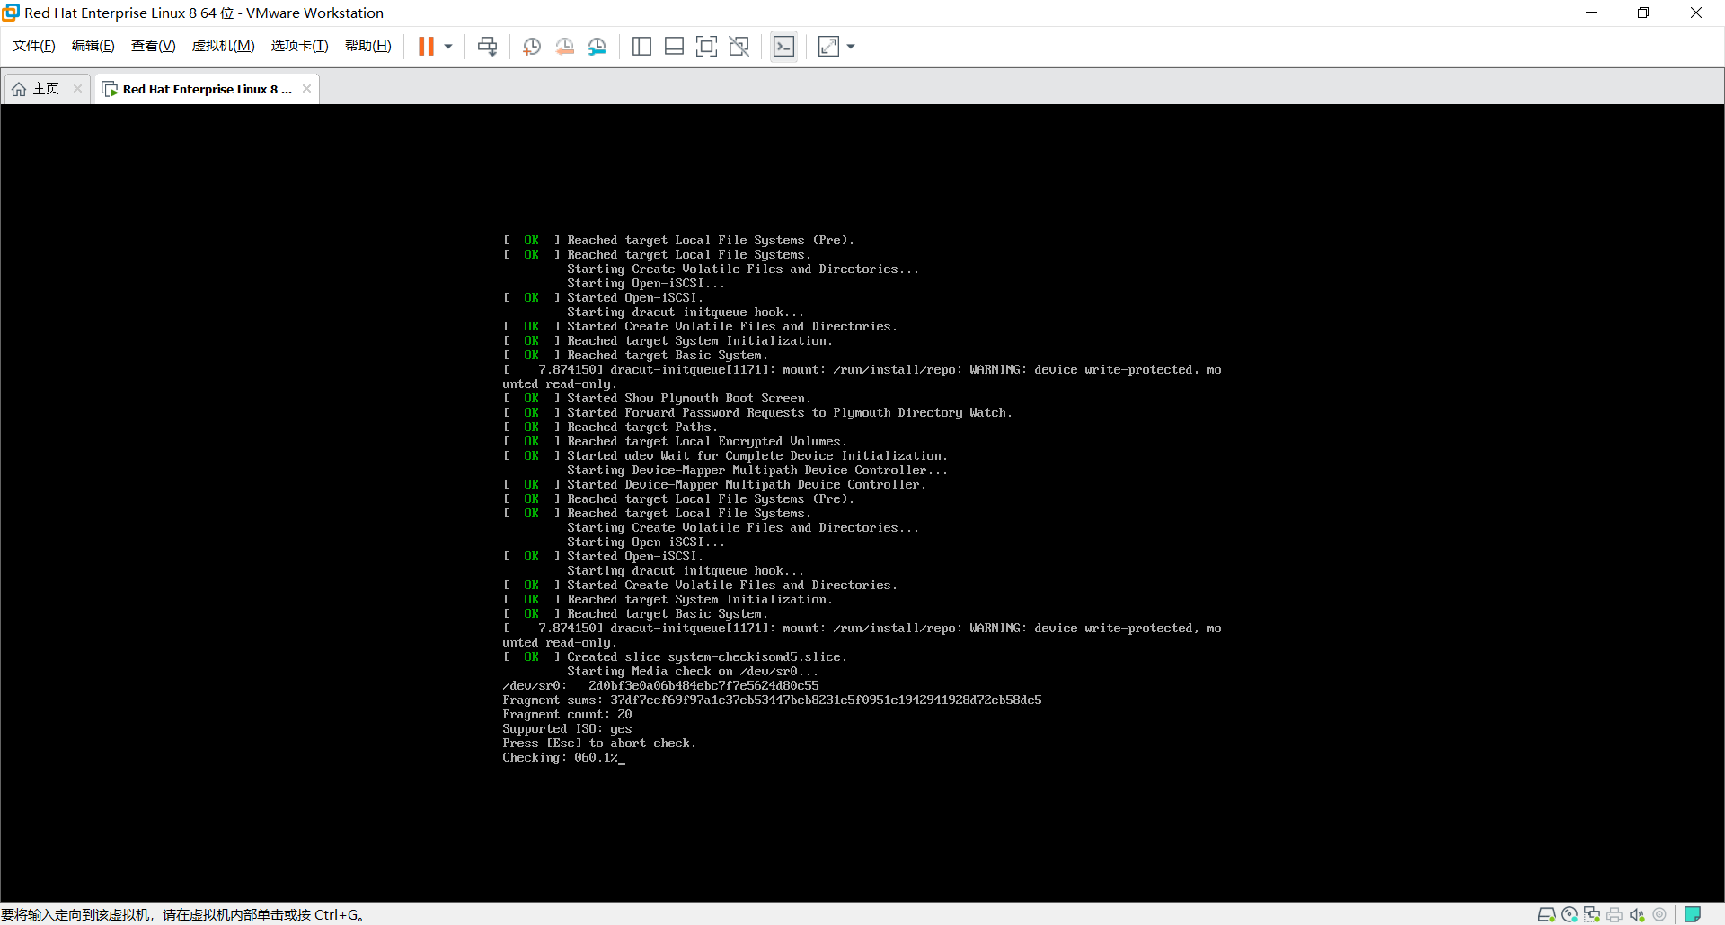Revert the VM to the previous snapshot
The image size is (1725, 925).
pos(564,47)
